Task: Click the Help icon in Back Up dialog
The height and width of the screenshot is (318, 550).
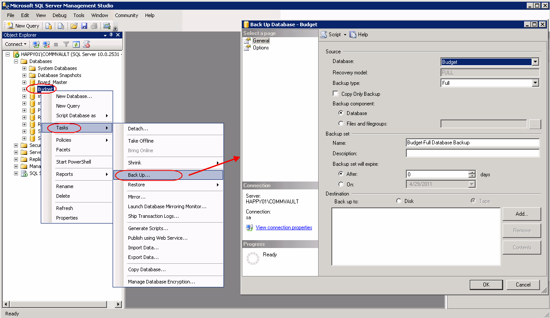Action: (x=353, y=35)
